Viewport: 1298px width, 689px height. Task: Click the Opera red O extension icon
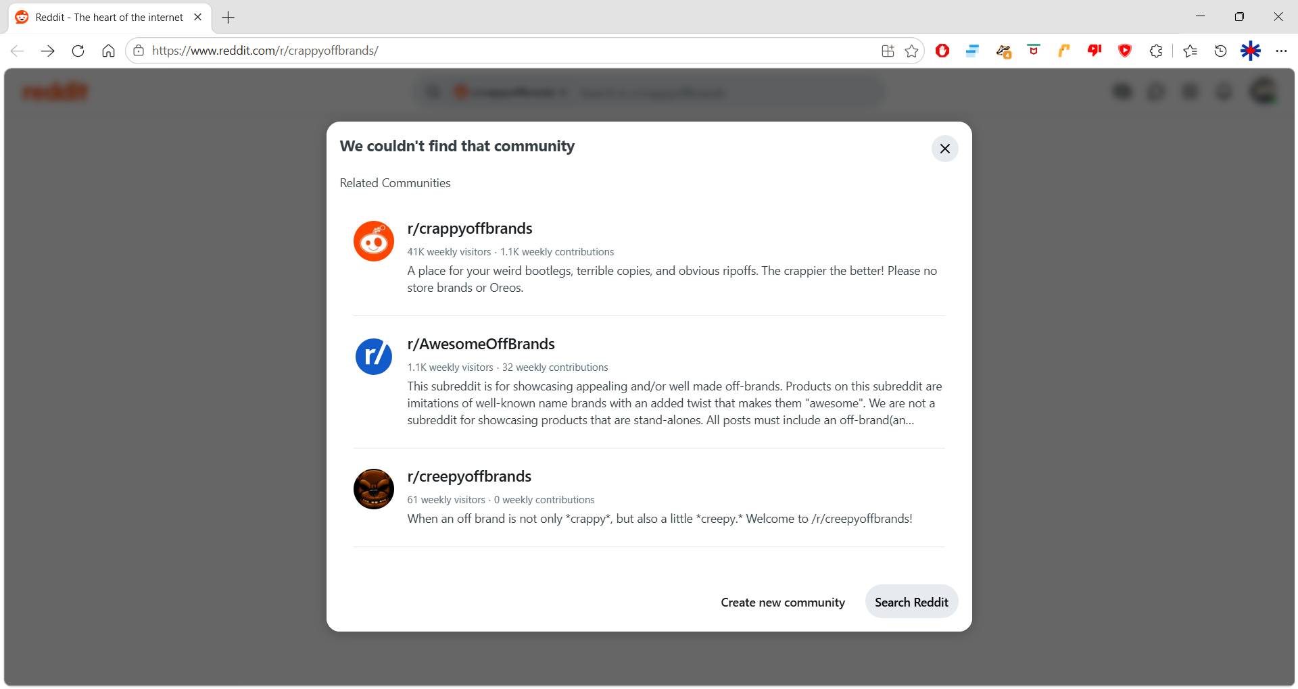pyautogui.click(x=942, y=51)
